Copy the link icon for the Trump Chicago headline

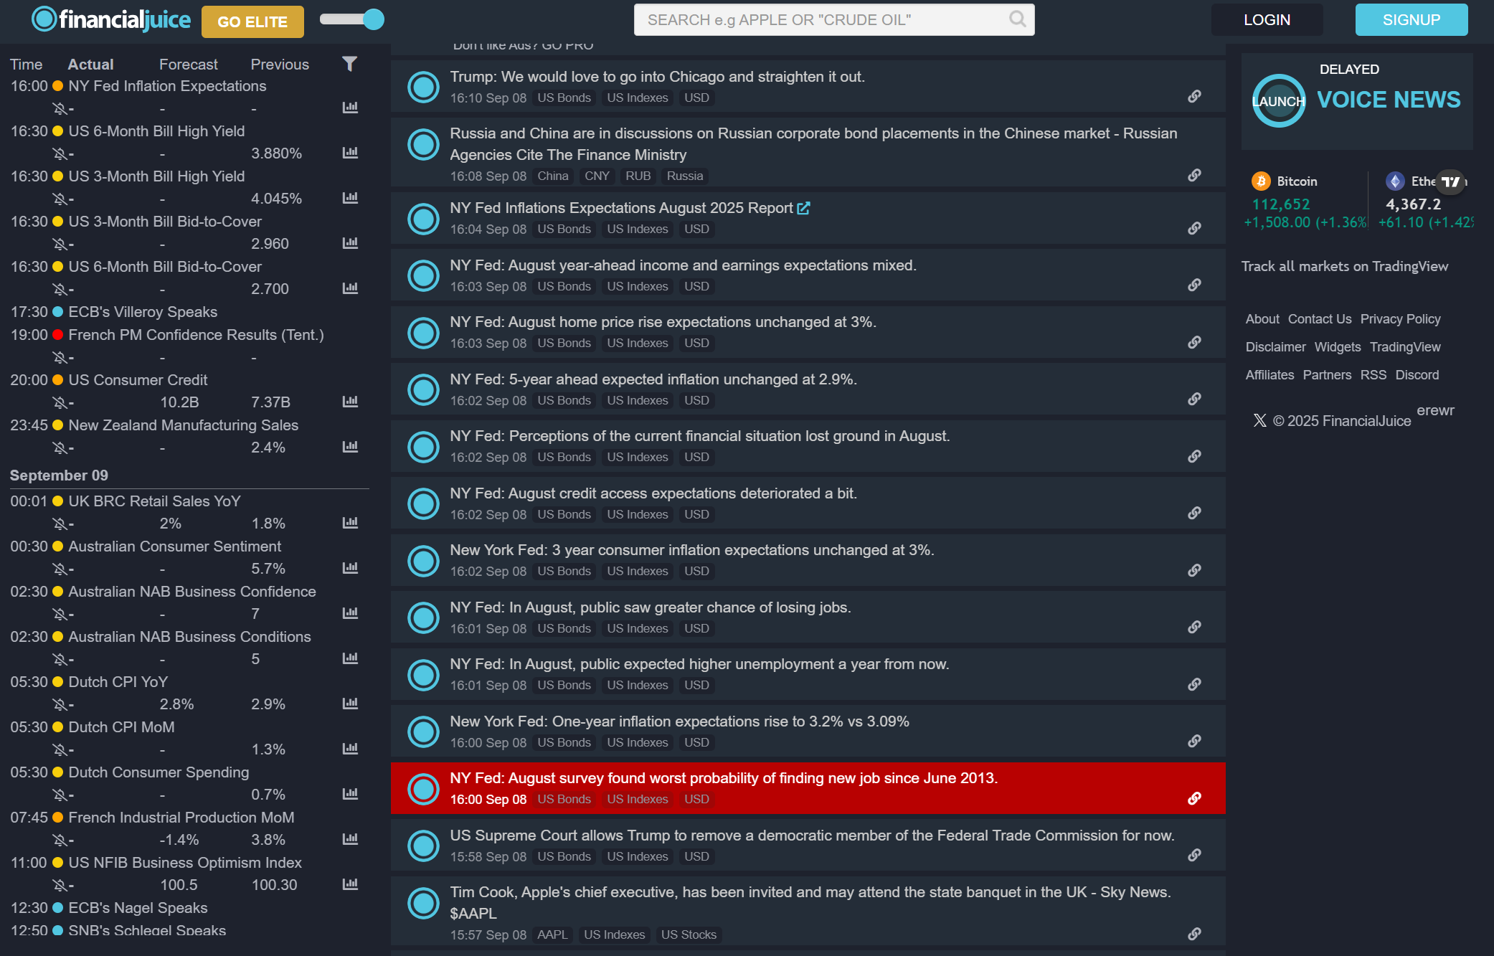pos(1194,96)
